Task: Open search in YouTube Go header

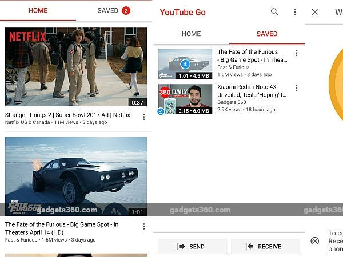Action: [274, 12]
